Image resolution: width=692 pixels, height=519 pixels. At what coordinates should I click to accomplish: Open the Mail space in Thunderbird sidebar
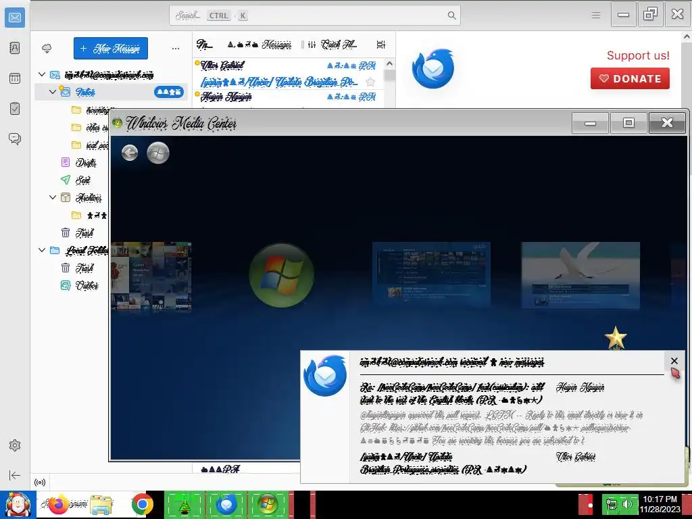point(15,17)
